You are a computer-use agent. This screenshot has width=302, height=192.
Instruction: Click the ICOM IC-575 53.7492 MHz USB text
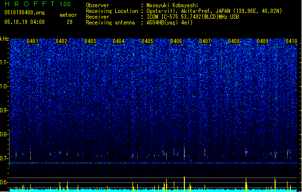click(x=193, y=17)
